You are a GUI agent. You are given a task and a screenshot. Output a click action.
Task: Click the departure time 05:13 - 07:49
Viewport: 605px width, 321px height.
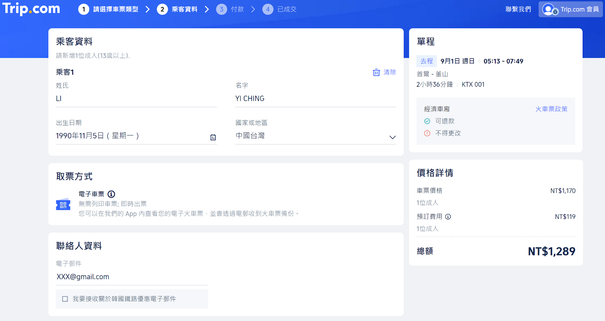pos(503,61)
